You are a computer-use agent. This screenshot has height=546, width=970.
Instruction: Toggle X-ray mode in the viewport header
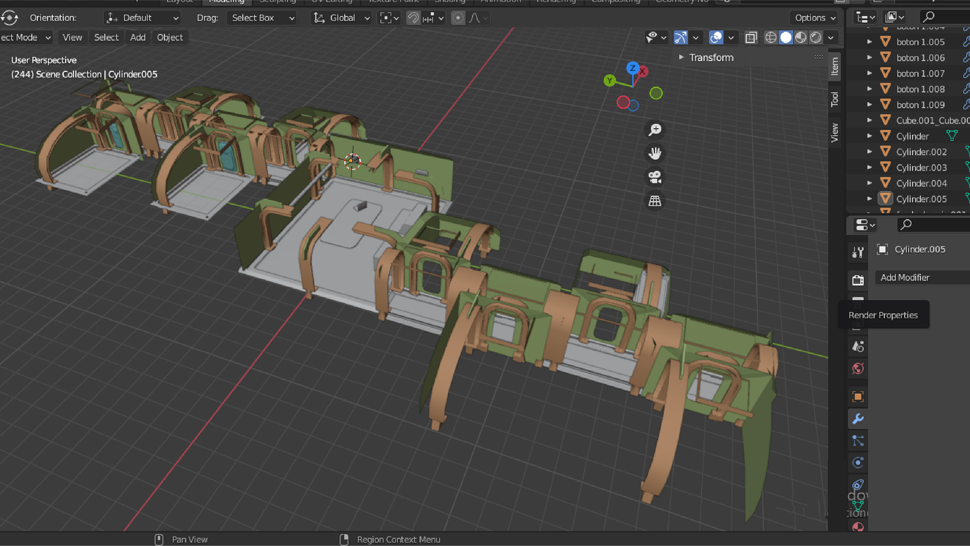[x=751, y=37]
